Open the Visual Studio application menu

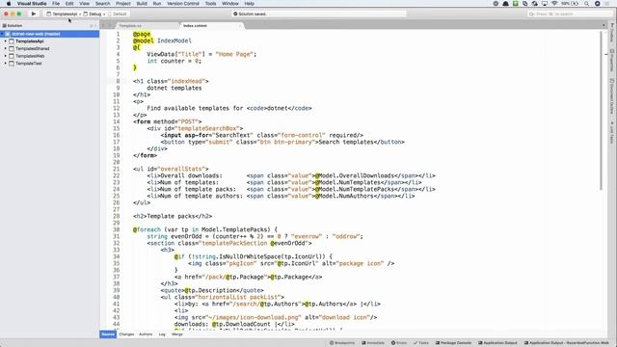(x=32, y=3)
